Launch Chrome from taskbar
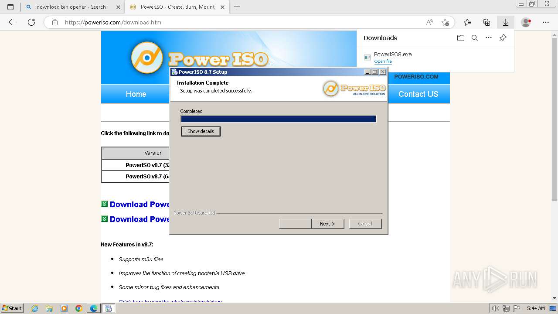Screen dimensions: 558x314 pyautogui.click(x=79, y=308)
